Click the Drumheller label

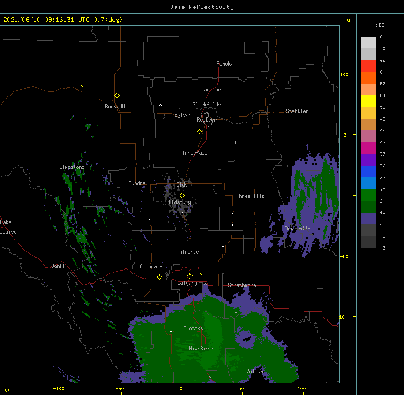click(299, 228)
